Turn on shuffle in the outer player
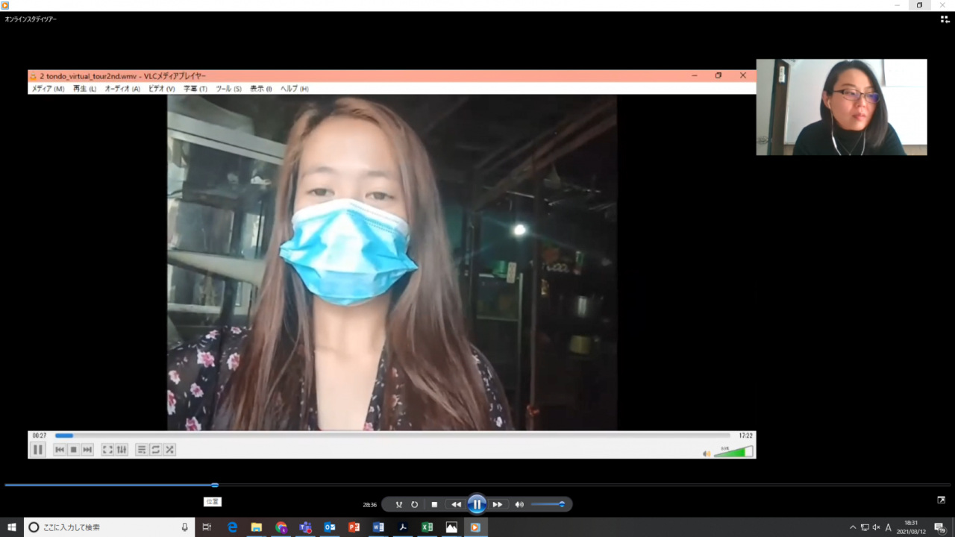The width and height of the screenshot is (955, 537). [x=399, y=505]
